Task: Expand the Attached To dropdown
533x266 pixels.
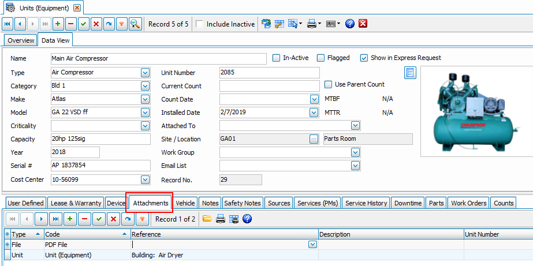Action: click(x=355, y=126)
